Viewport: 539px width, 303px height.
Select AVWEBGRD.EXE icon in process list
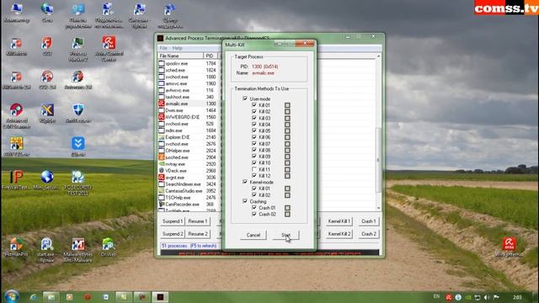tap(161, 117)
